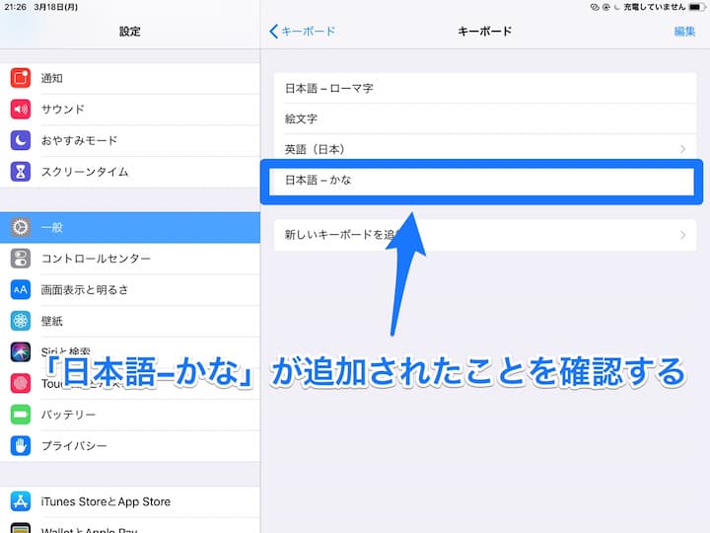The width and height of the screenshot is (710, 533).
Task: Tap chevron on 新しいキーボードを追加 row
Action: [682, 235]
